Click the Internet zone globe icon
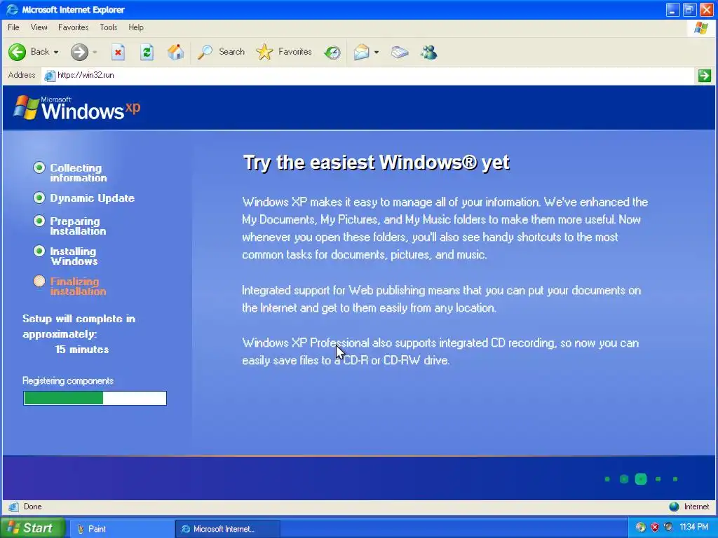Screen dimensions: 718x538 coord(674,506)
